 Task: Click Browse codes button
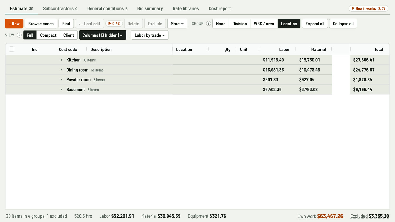(41, 24)
